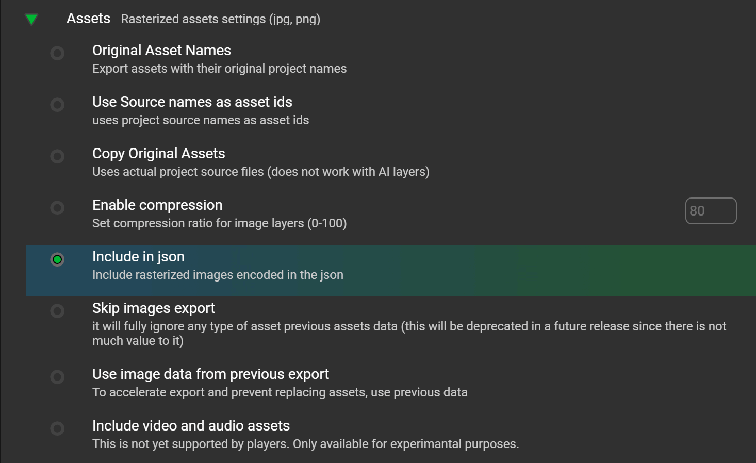
Task: Disable the Include in json option
Action: [x=57, y=259]
